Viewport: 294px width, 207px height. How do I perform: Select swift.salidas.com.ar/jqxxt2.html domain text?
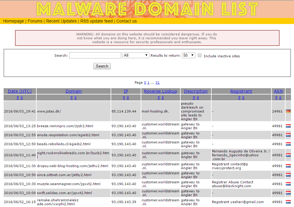tap(65, 193)
